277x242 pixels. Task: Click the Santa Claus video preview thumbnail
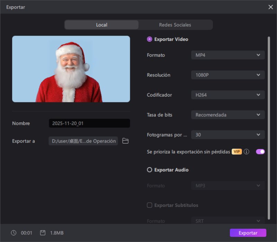pyautogui.click(x=71, y=69)
